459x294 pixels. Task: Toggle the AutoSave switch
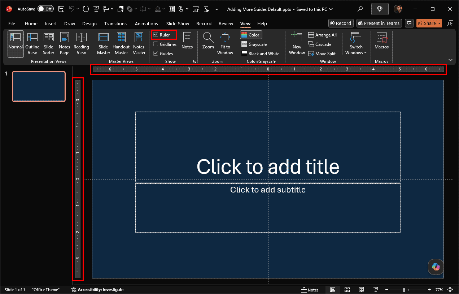pyautogui.click(x=45, y=9)
